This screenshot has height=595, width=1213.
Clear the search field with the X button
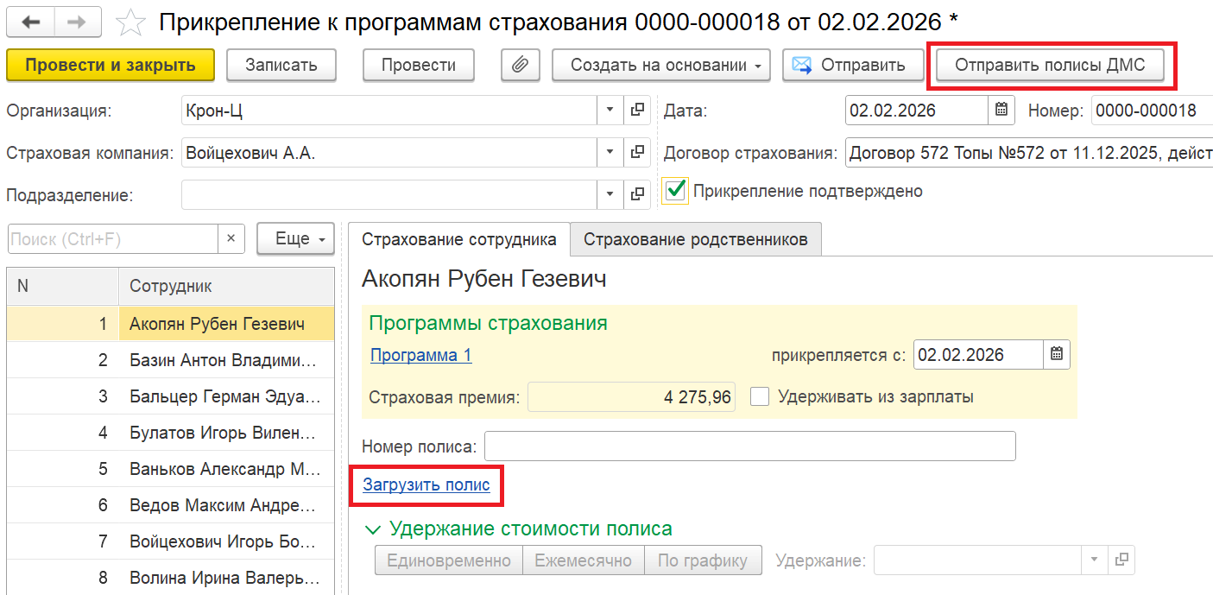231,239
